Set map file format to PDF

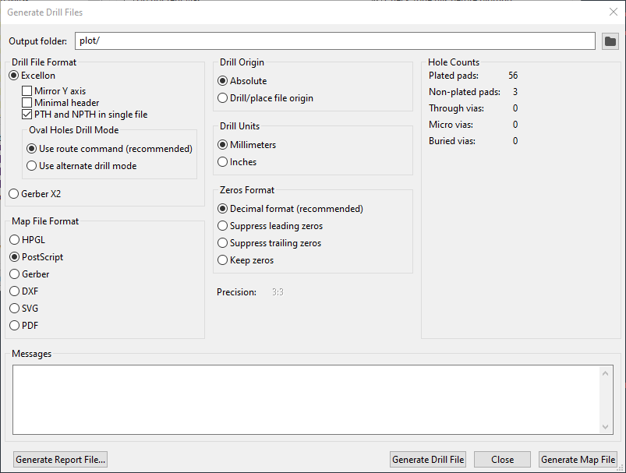pos(14,326)
